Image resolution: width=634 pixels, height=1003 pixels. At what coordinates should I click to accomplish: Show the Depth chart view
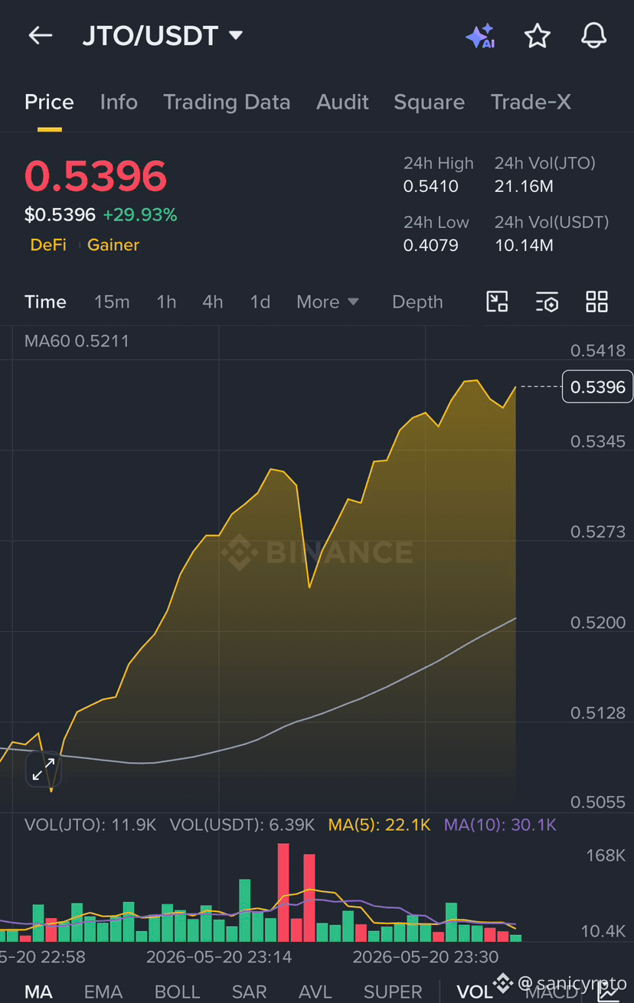click(x=417, y=302)
